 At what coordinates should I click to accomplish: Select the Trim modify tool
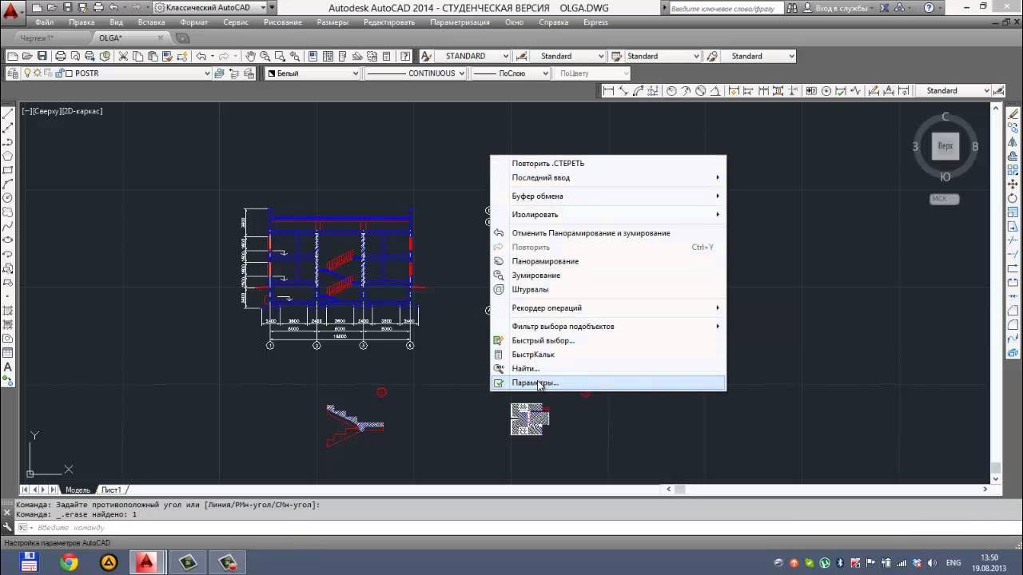[x=1013, y=240]
